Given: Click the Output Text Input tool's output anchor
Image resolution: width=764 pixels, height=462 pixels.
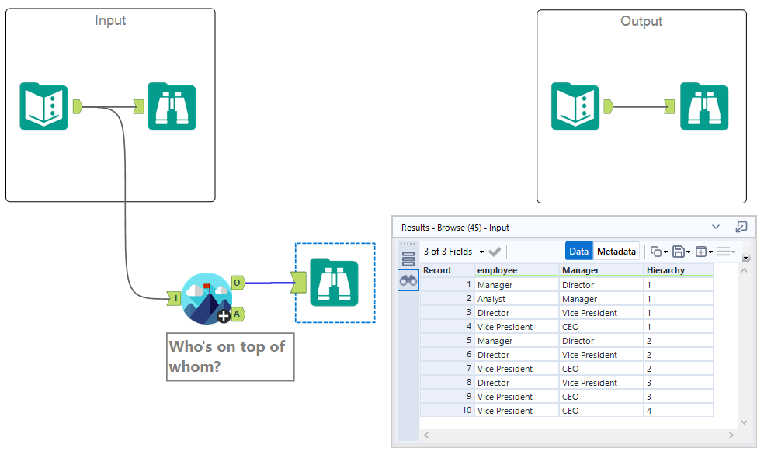Looking at the screenshot, I should (609, 106).
